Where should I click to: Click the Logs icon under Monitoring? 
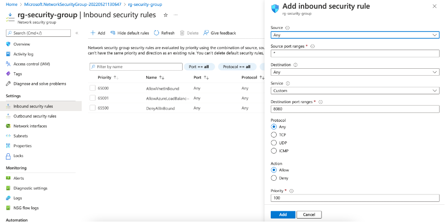pyautogui.click(x=8, y=198)
